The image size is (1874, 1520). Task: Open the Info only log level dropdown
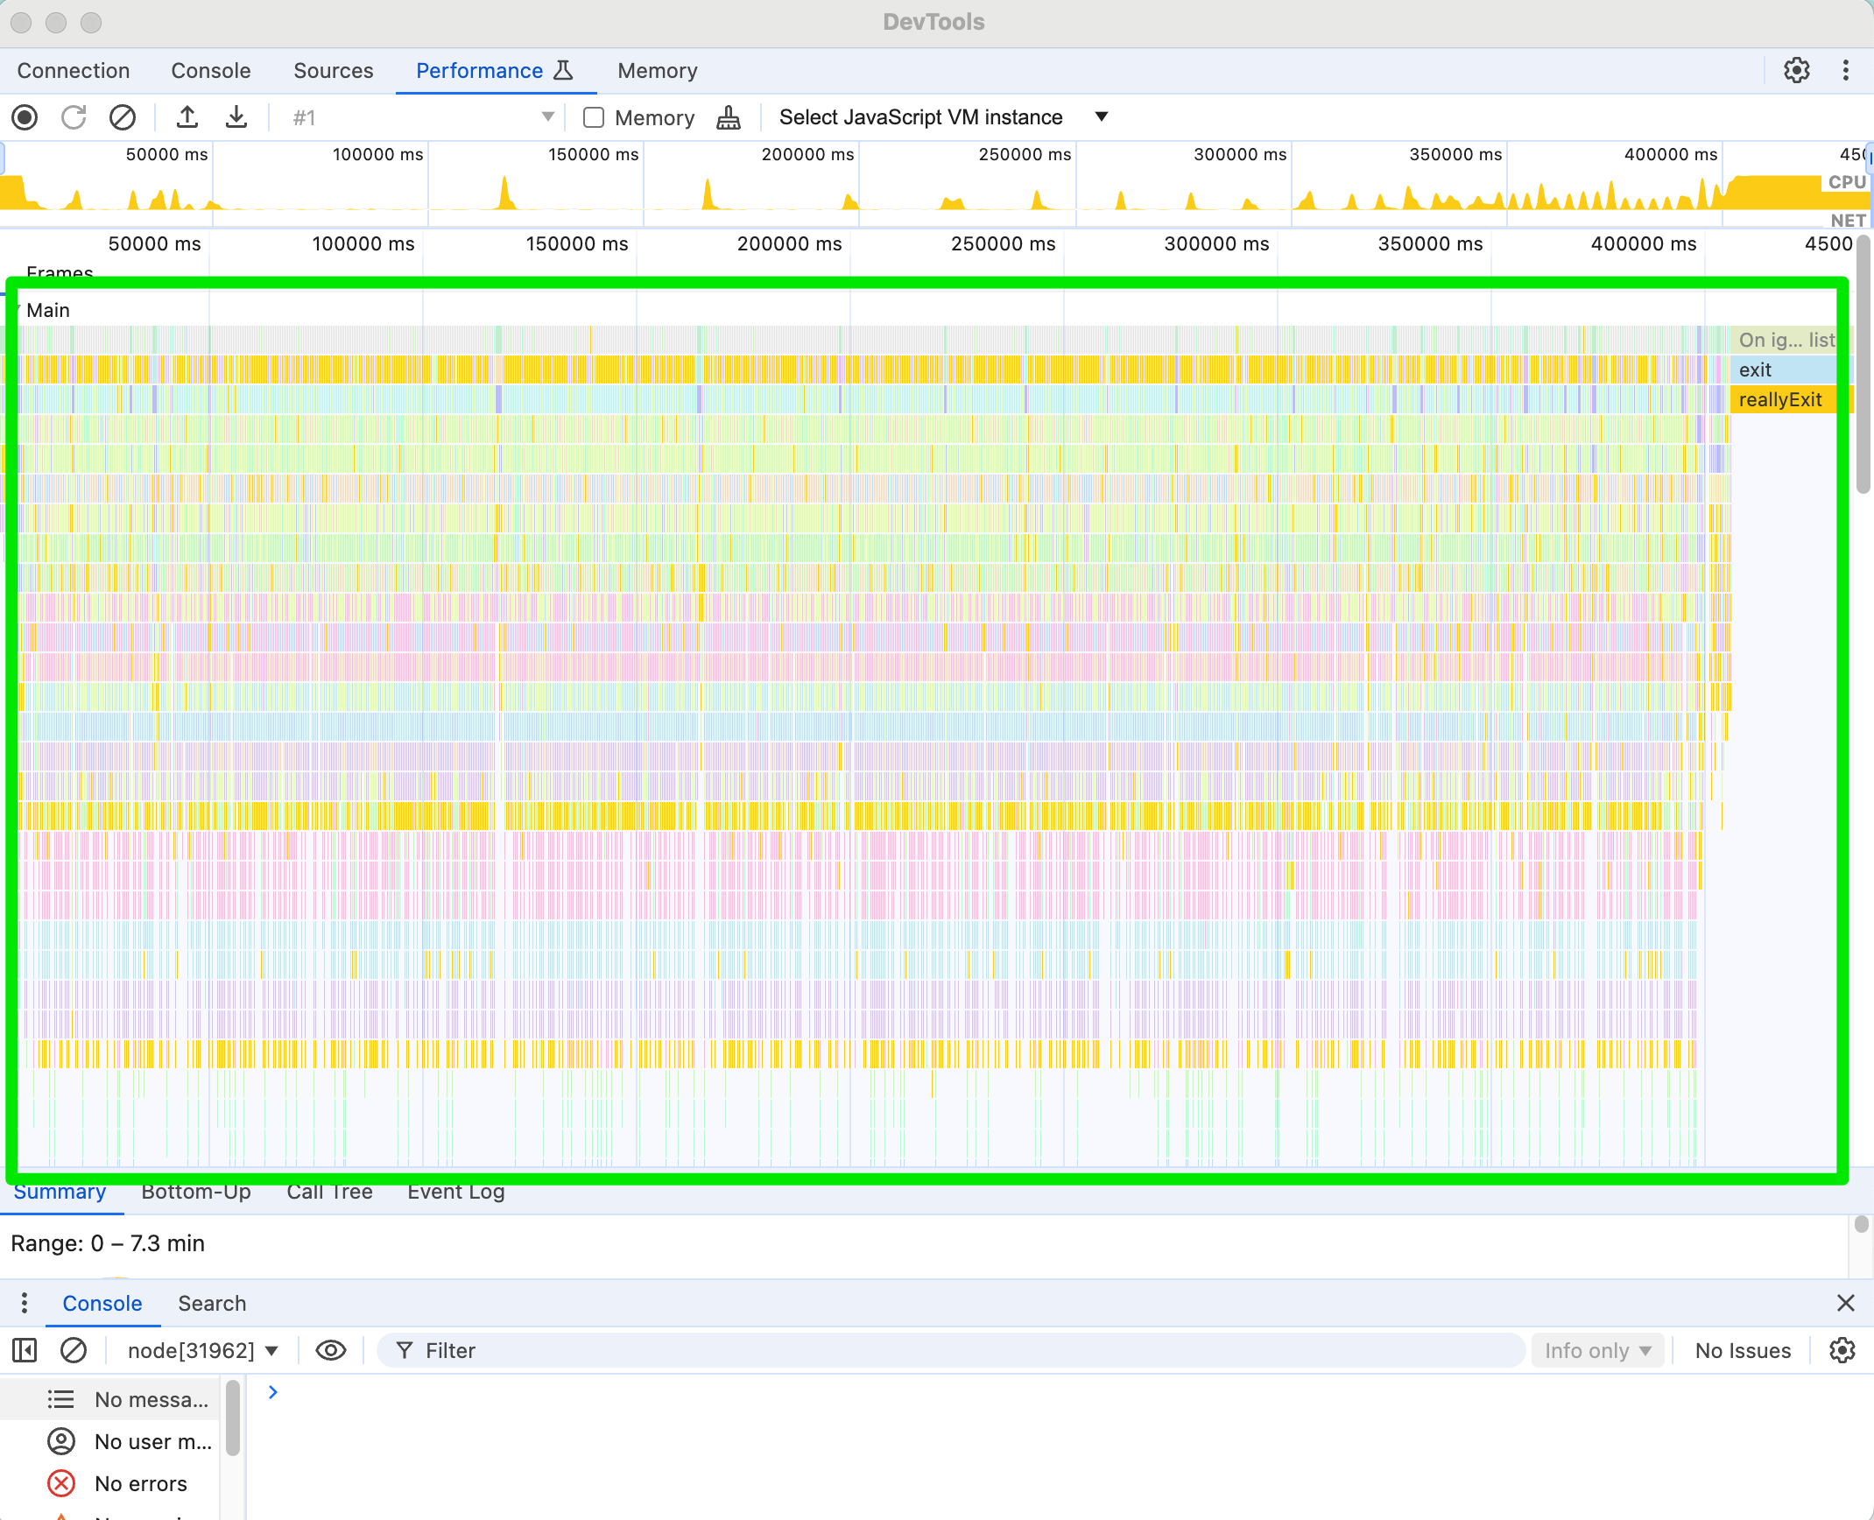point(1597,1350)
